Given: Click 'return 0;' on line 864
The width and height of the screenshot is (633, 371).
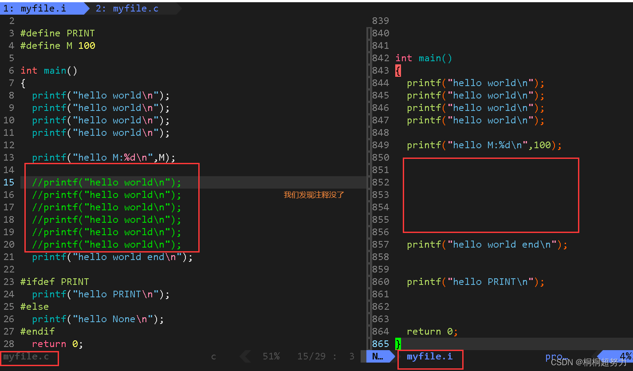Looking at the screenshot, I should [x=432, y=332].
